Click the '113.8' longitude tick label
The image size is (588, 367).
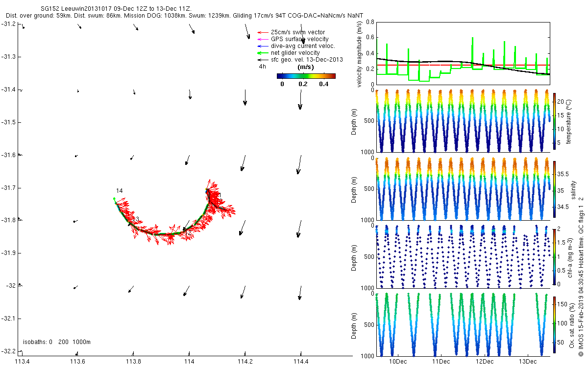click(x=134, y=362)
